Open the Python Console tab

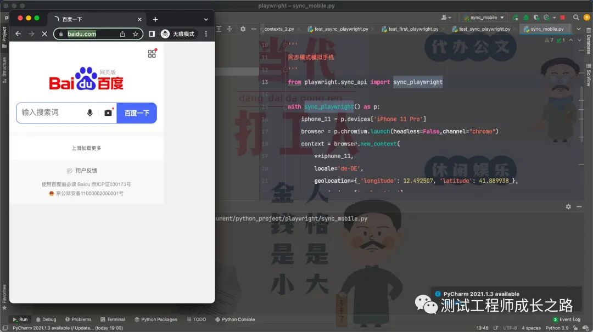pos(235,319)
